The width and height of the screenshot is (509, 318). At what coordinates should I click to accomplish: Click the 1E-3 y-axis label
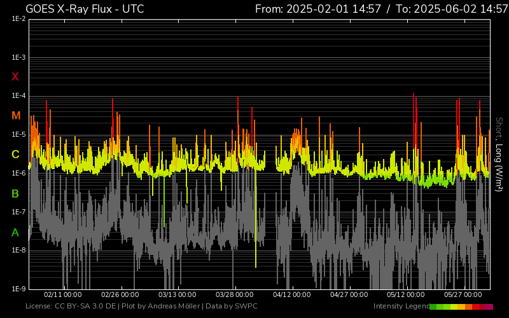(18, 57)
